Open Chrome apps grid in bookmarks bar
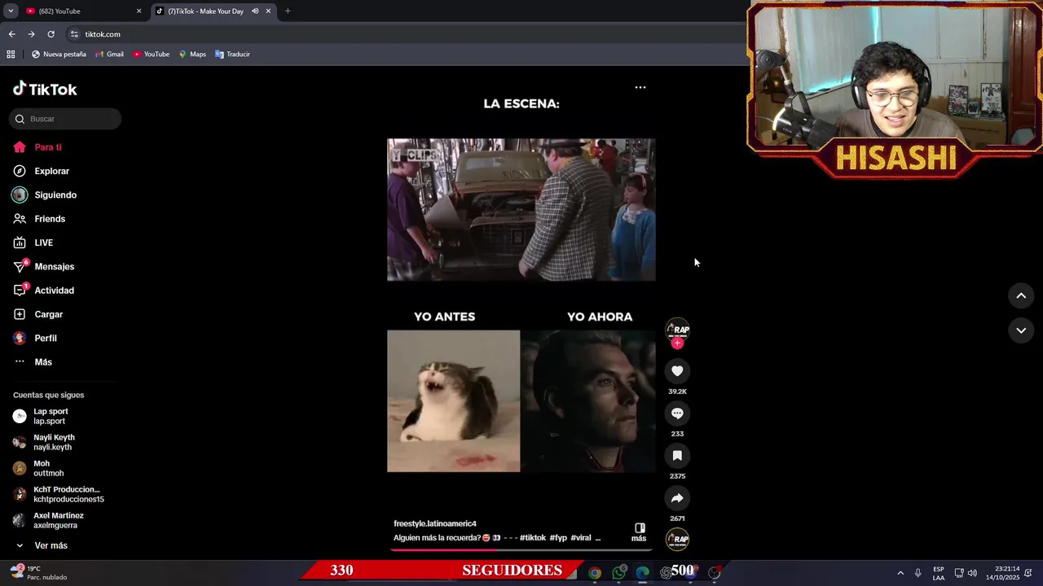This screenshot has height=586, width=1043. pos(11,55)
